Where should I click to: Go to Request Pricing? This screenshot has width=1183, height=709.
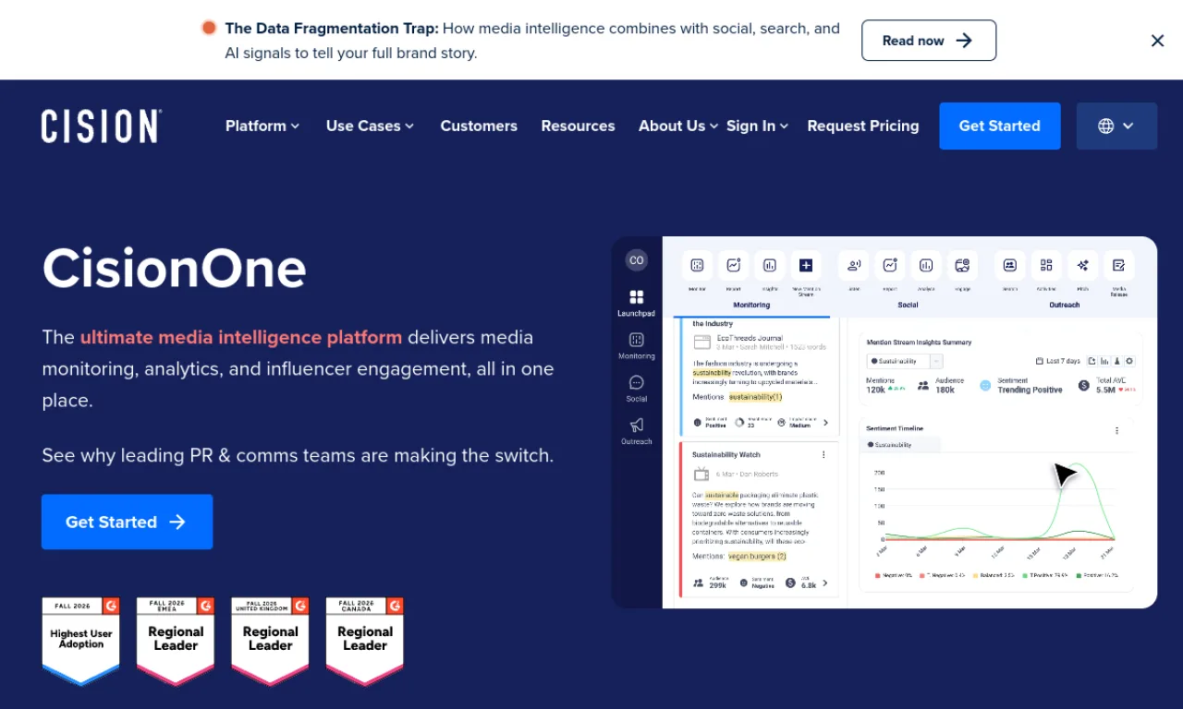point(863,126)
